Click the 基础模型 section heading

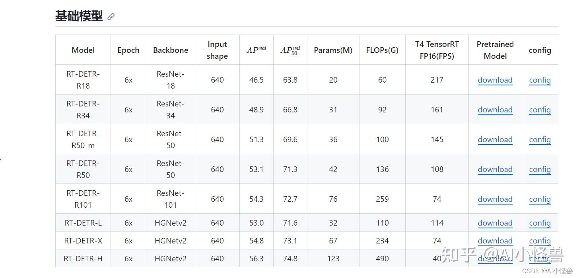pos(79,16)
